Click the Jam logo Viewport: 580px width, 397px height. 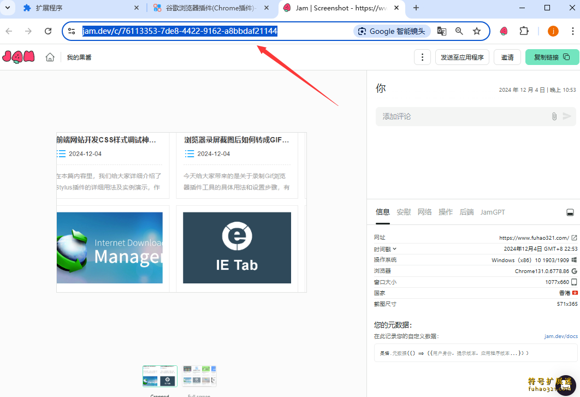pyautogui.click(x=19, y=57)
